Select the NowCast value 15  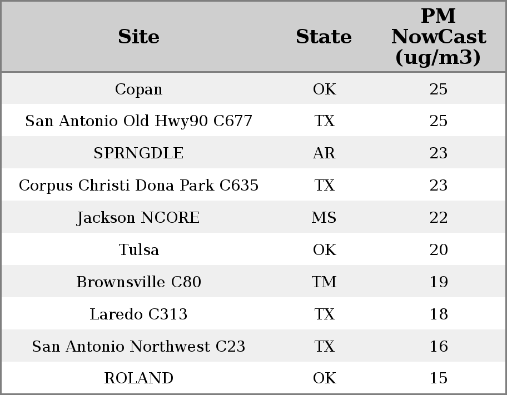click(x=438, y=378)
